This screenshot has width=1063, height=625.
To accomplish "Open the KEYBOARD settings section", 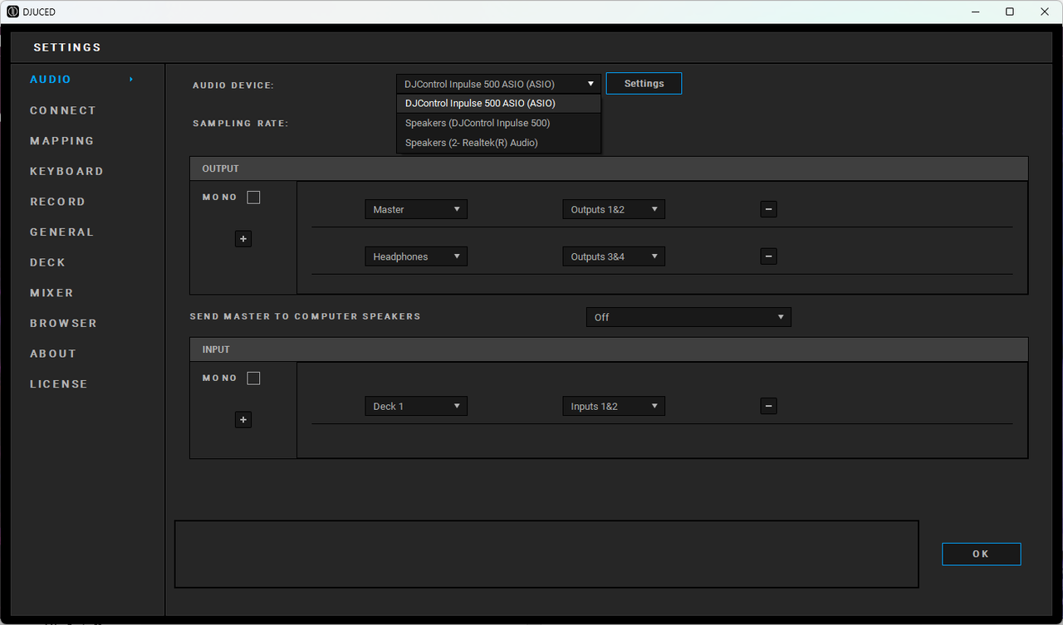I will 66,171.
